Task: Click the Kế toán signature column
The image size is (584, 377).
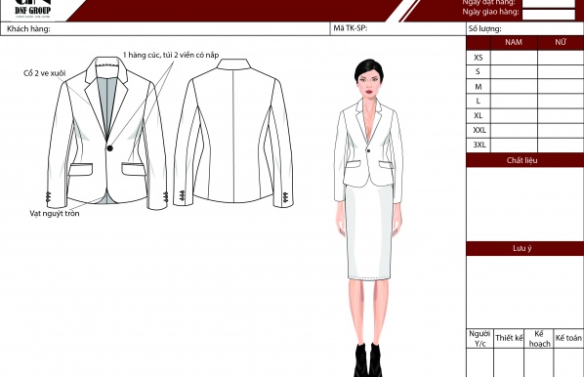Action: (568, 353)
